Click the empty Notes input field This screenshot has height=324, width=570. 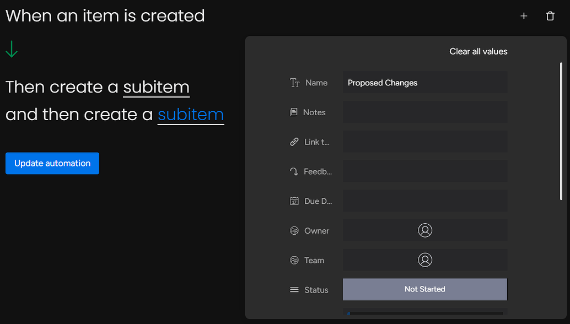click(x=424, y=112)
